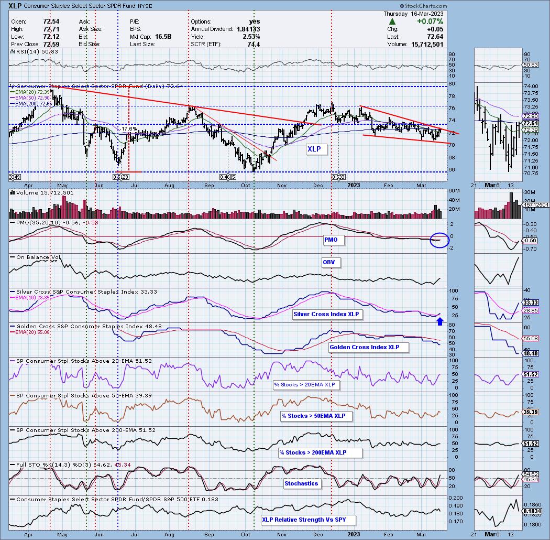Click the green up-triangle change indicator

392,22
